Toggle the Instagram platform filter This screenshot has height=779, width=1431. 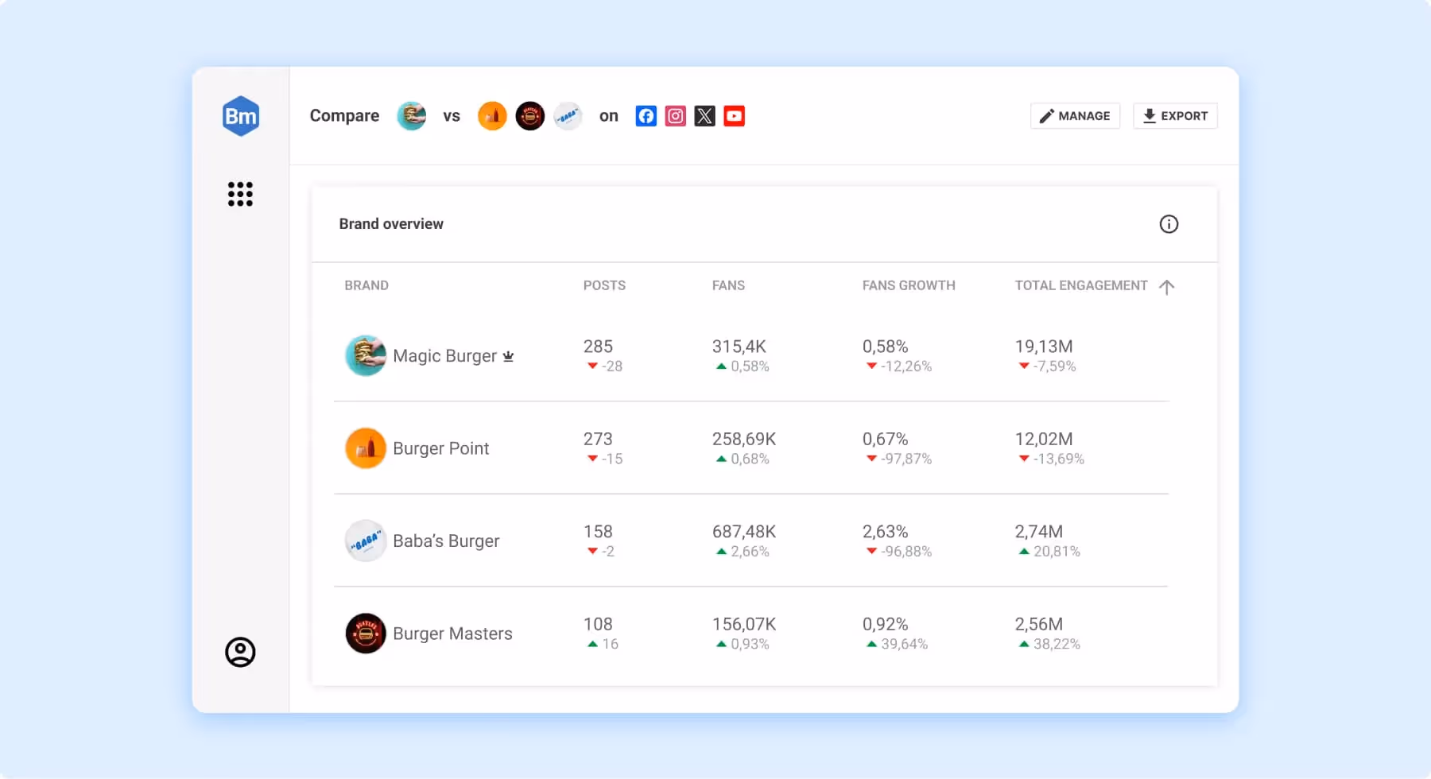point(675,116)
